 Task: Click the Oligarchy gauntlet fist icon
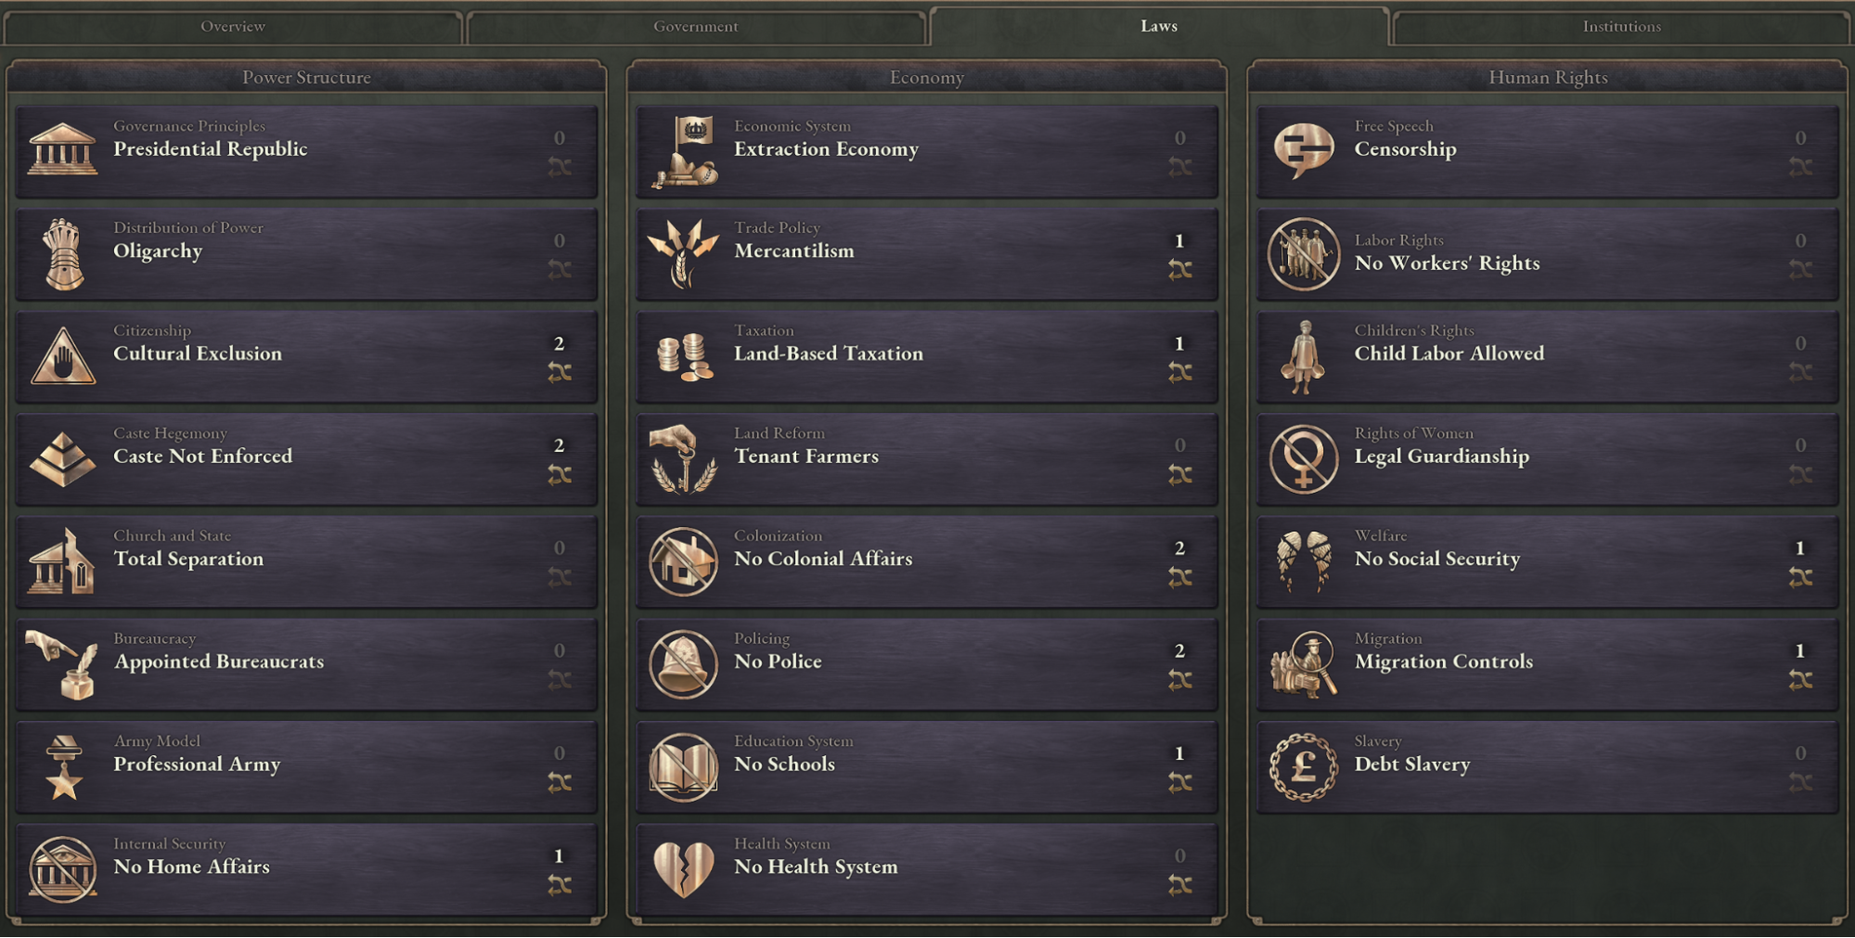pos(63,253)
